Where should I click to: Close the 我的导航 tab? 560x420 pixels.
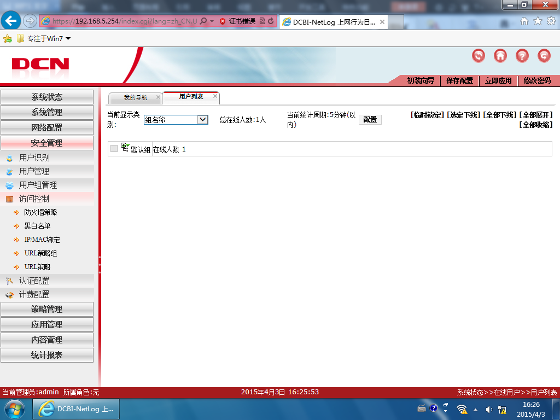coord(158,97)
